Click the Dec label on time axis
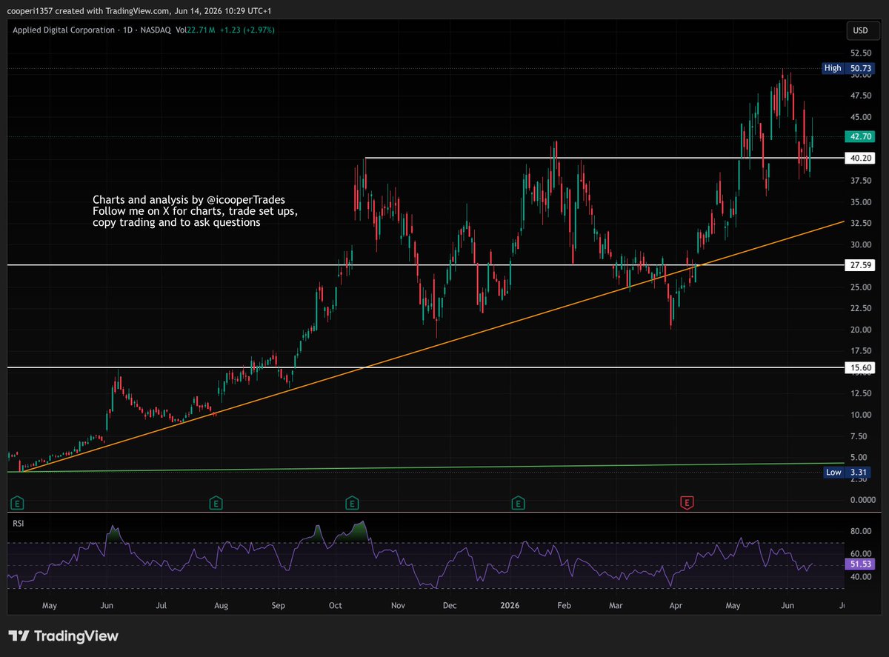The width and height of the screenshot is (889, 657). [x=449, y=605]
